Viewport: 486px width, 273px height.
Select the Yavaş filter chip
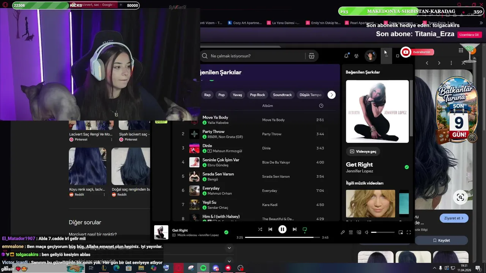pos(237,95)
